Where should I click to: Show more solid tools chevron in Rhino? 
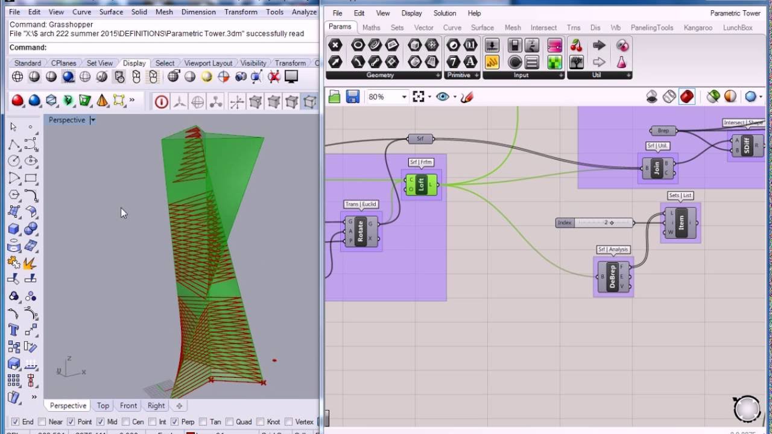(x=132, y=100)
